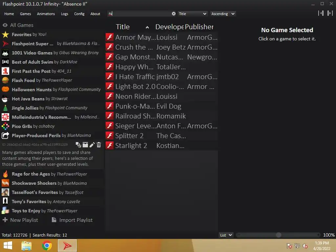Viewport: 336px width, 252px height.
Task: Click the Tony's Favorites silhouette icon
Action: pyautogui.click(x=5, y=202)
